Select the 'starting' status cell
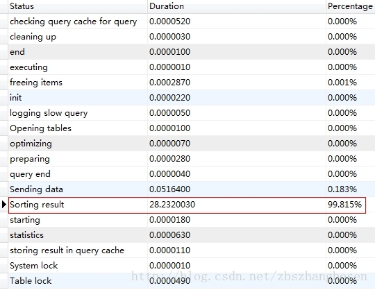Image resolution: width=375 pixels, height=290 pixels. (x=78, y=220)
